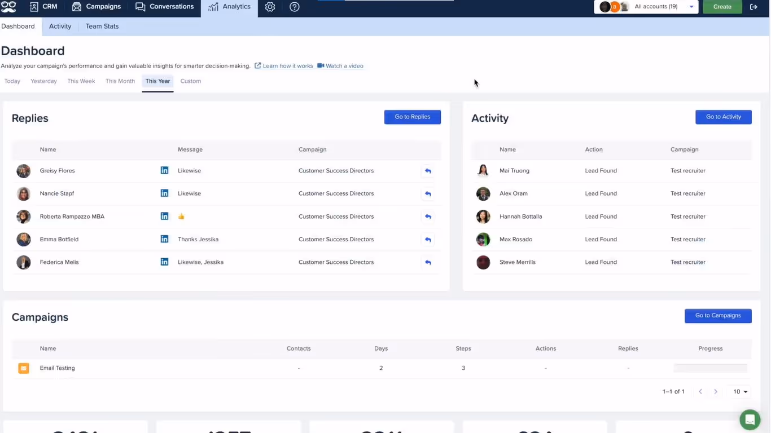Click the logout icon at top right
771x433 pixels.
coord(754,7)
